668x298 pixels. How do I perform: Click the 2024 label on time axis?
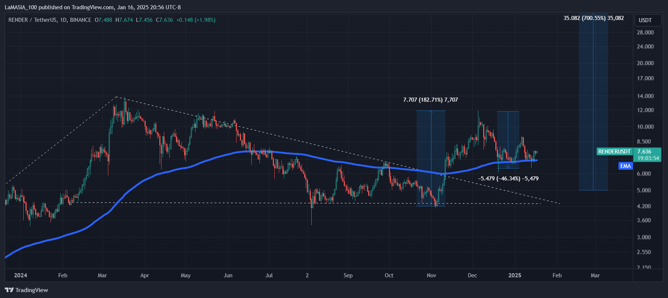[x=21, y=275]
